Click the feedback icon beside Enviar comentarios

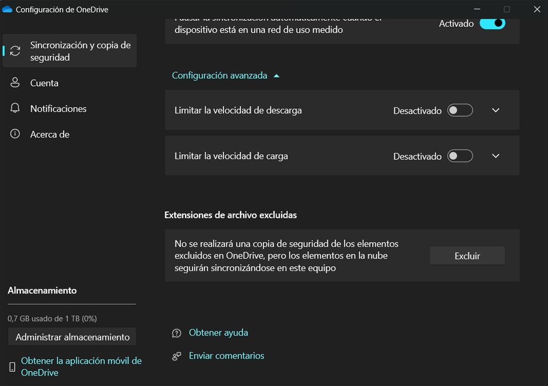click(x=176, y=355)
